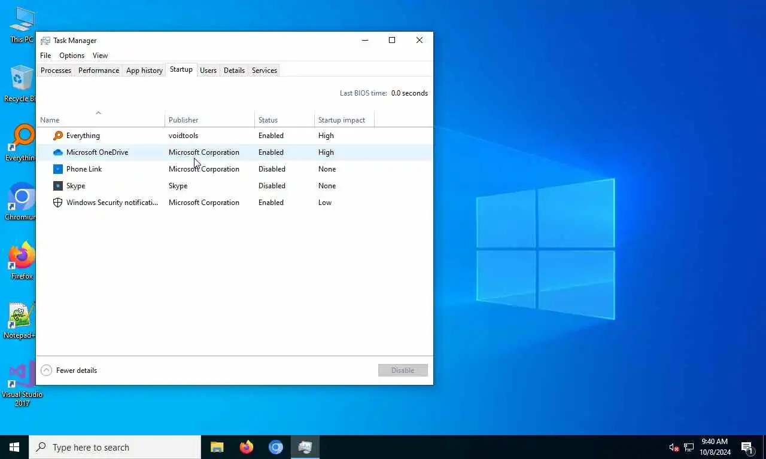The width and height of the screenshot is (766, 459).
Task: Click Everything's Enabled status cell
Action: 271,136
